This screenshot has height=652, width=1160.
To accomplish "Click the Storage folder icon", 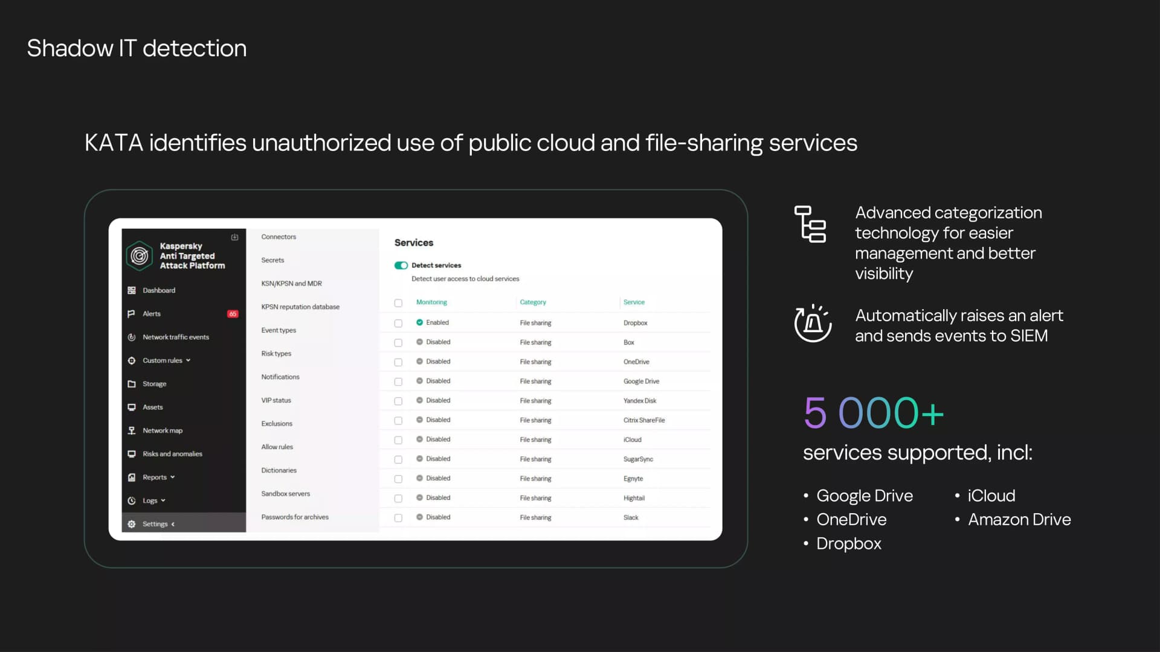I will (x=132, y=384).
